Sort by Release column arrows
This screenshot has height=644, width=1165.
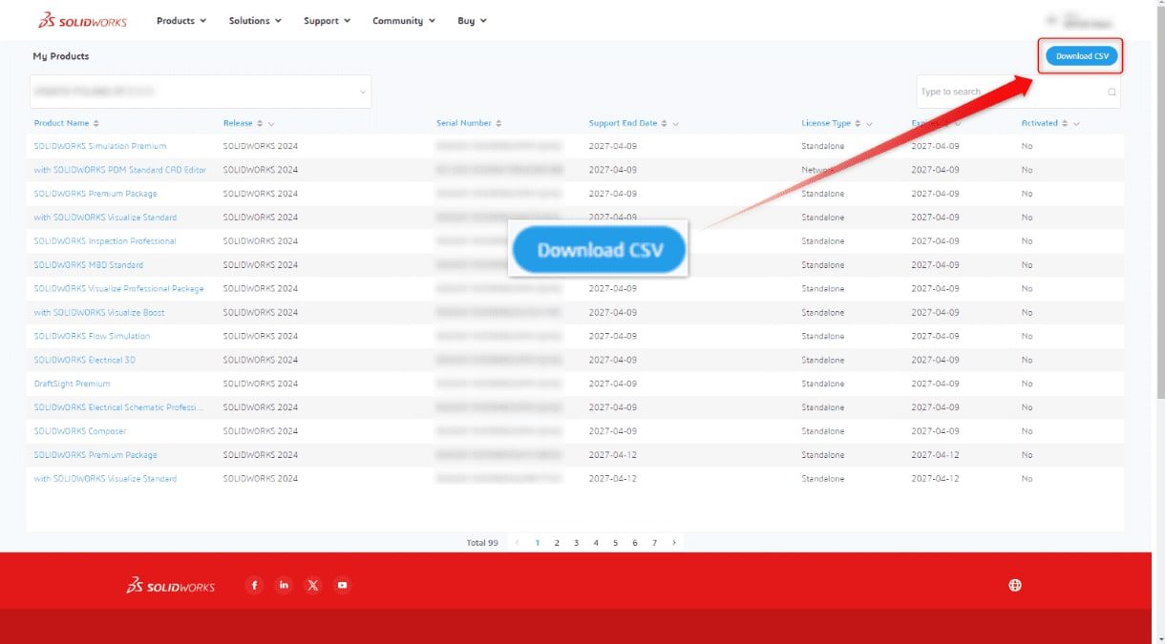[260, 123]
